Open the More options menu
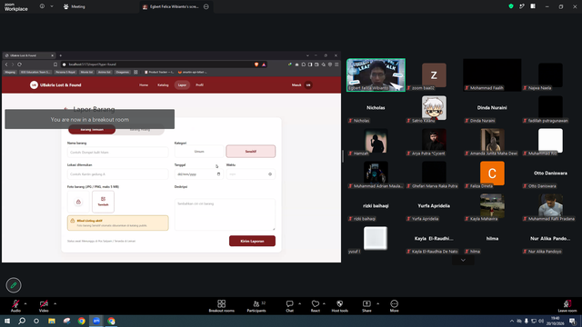 [394, 306]
